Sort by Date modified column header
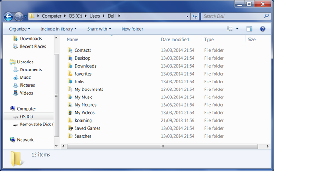The height and width of the screenshot is (187, 333). (175, 40)
